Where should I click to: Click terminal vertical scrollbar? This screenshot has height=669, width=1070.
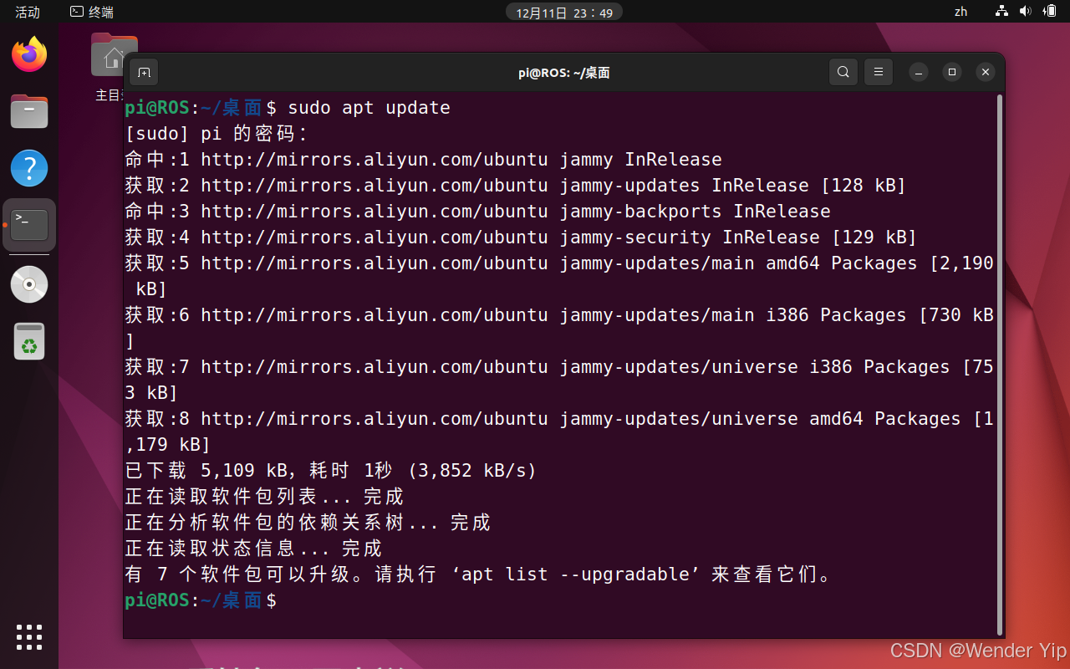point(999,364)
